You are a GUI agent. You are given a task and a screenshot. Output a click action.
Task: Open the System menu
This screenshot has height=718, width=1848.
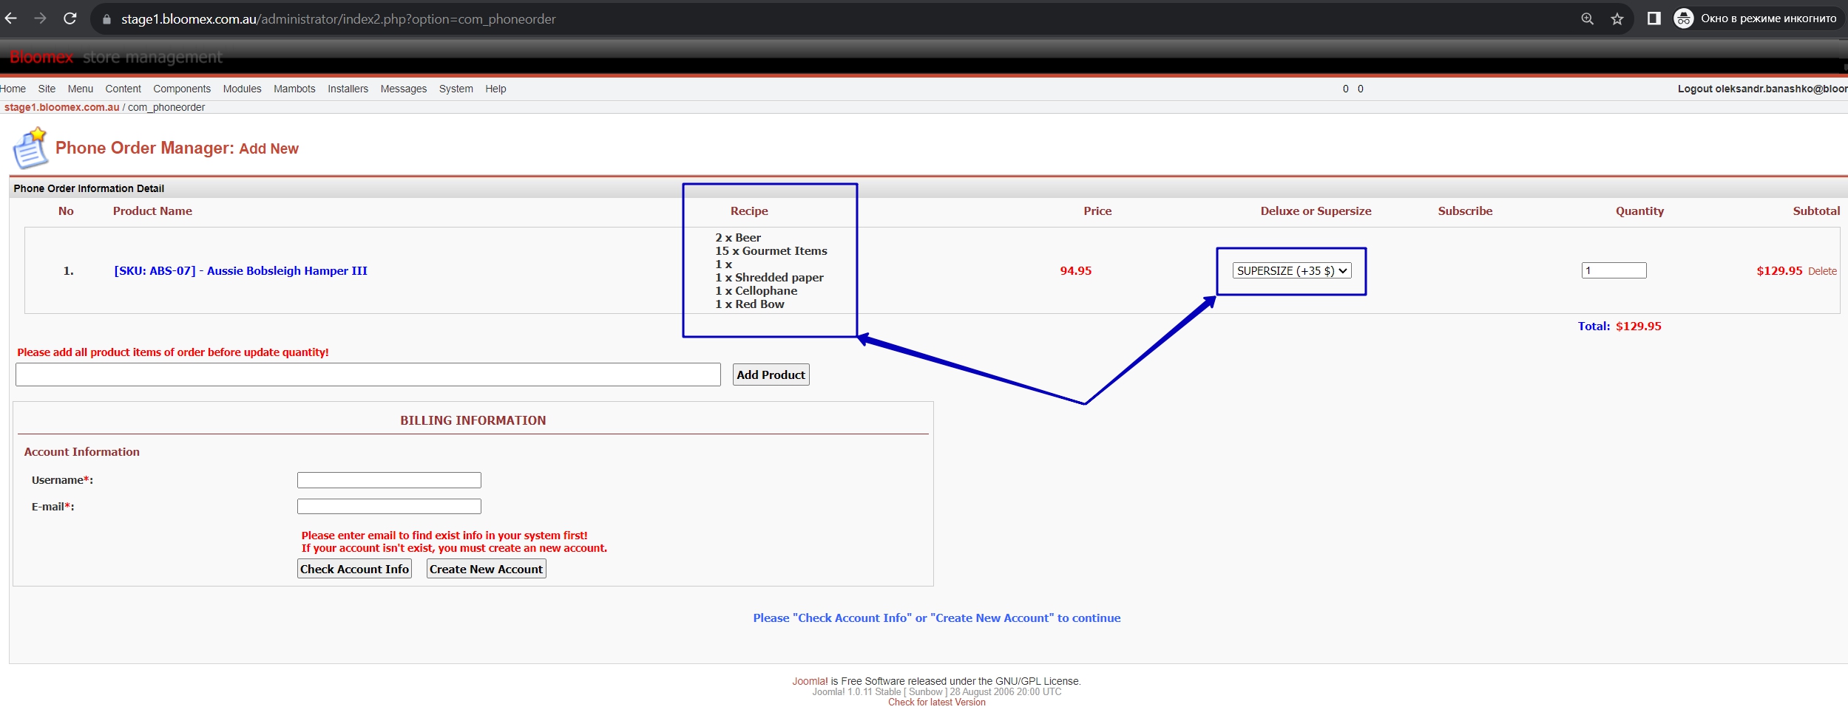point(456,89)
